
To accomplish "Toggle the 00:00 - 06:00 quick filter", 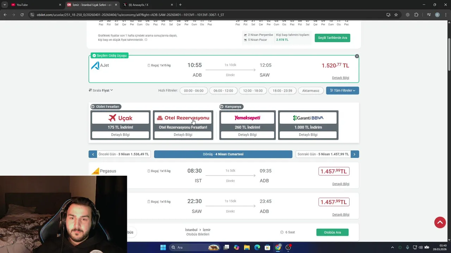I will pyautogui.click(x=194, y=91).
